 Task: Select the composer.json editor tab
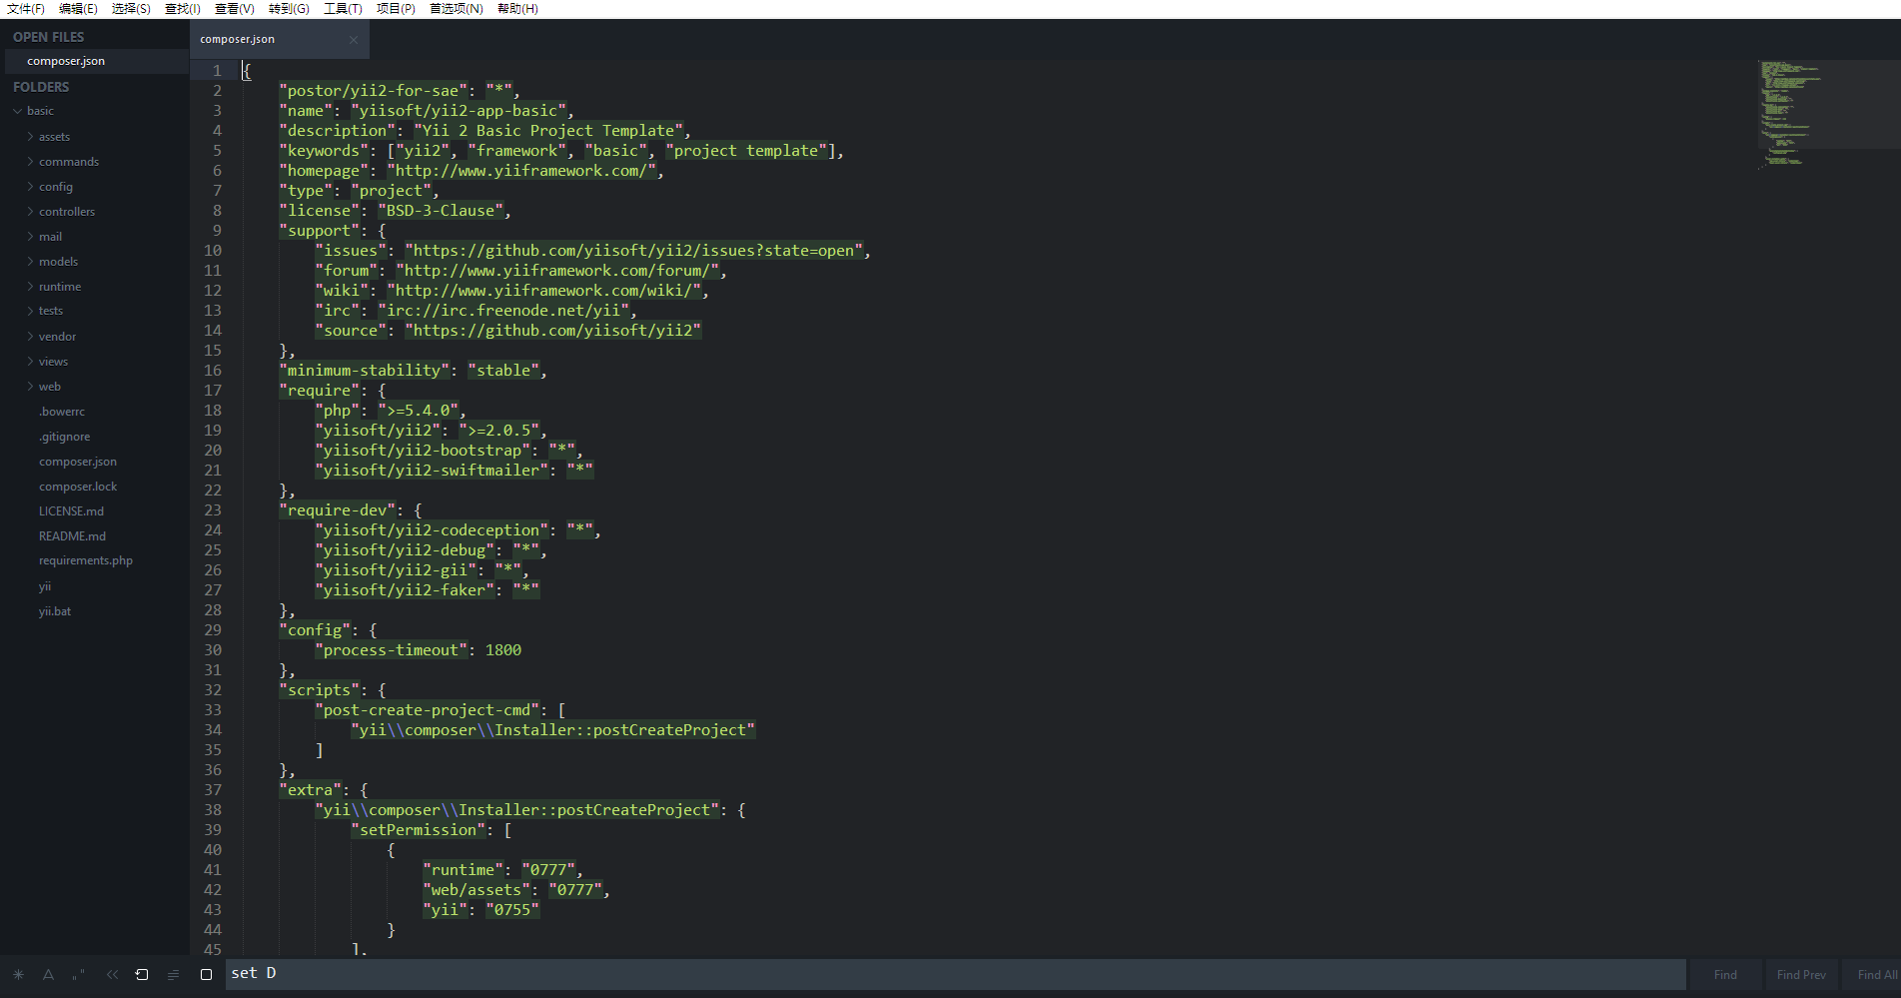[279, 39]
